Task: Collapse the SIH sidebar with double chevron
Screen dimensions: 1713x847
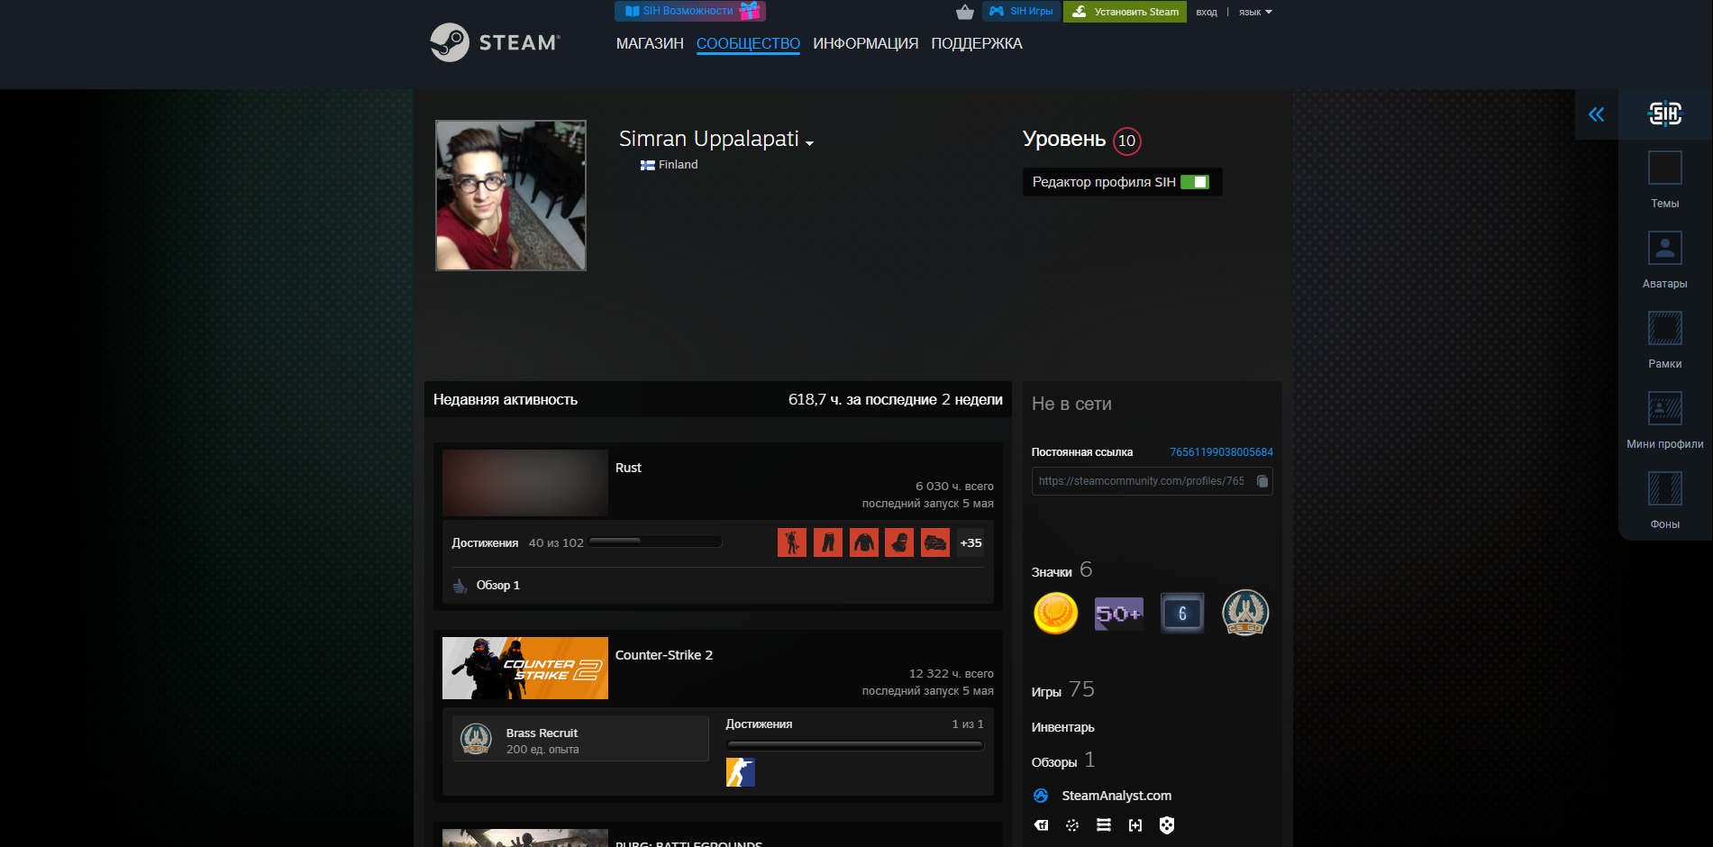Action: (1596, 114)
